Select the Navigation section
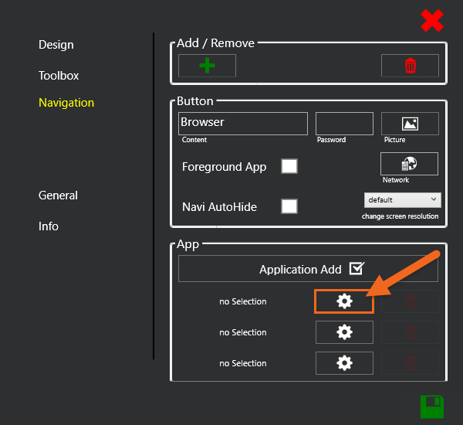 click(66, 103)
